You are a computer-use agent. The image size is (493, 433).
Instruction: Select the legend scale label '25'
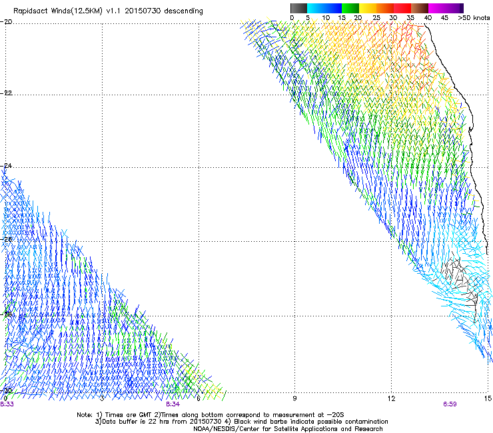(x=376, y=17)
